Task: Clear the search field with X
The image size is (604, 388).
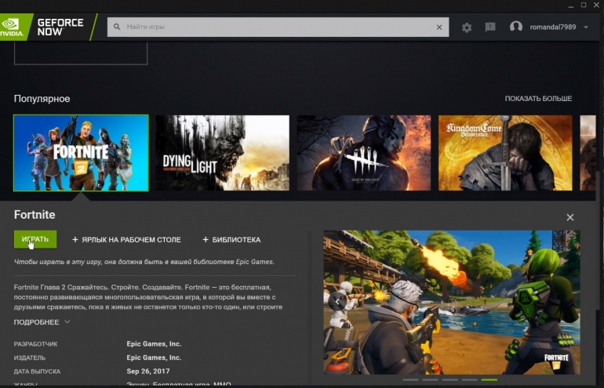Action: point(439,27)
